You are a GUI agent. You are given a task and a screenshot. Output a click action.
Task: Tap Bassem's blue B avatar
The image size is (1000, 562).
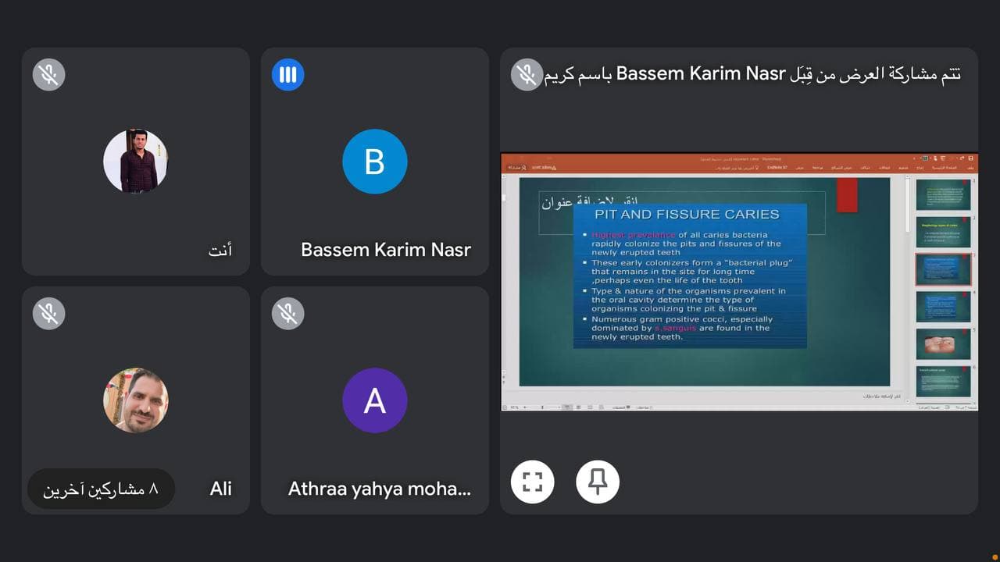375,162
